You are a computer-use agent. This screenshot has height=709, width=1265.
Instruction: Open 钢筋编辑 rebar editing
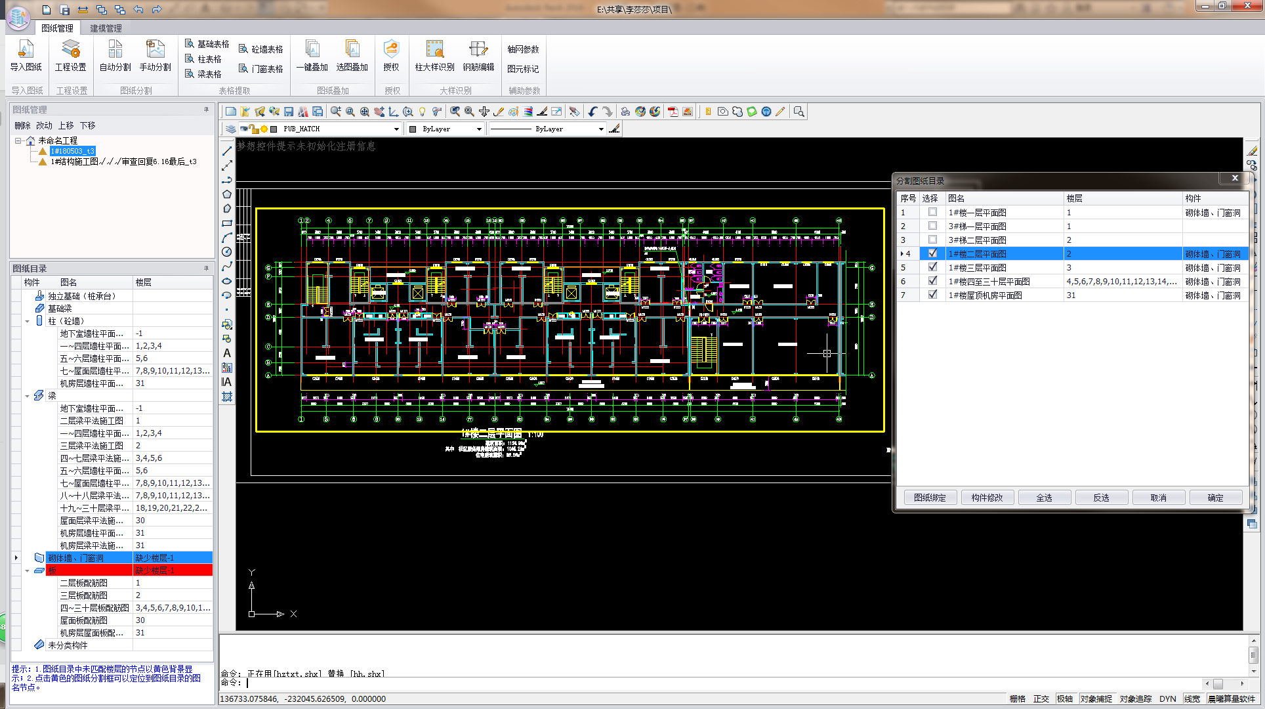pyautogui.click(x=478, y=55)
